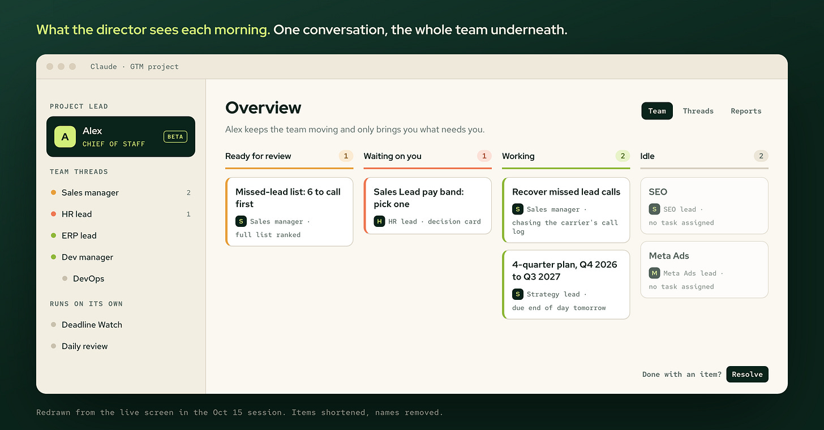This screenshot has width=824, height=430.
Task: Switch to the Team tab
Action: tap(657, 111)
